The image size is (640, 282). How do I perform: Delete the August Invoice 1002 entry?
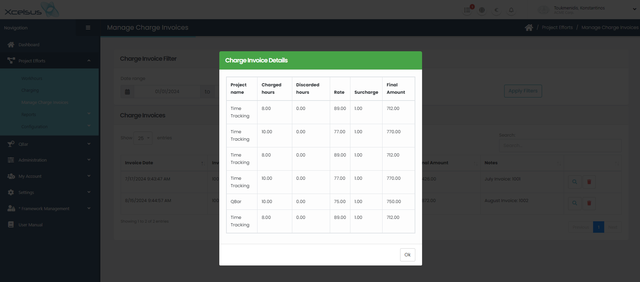point(589,203)
